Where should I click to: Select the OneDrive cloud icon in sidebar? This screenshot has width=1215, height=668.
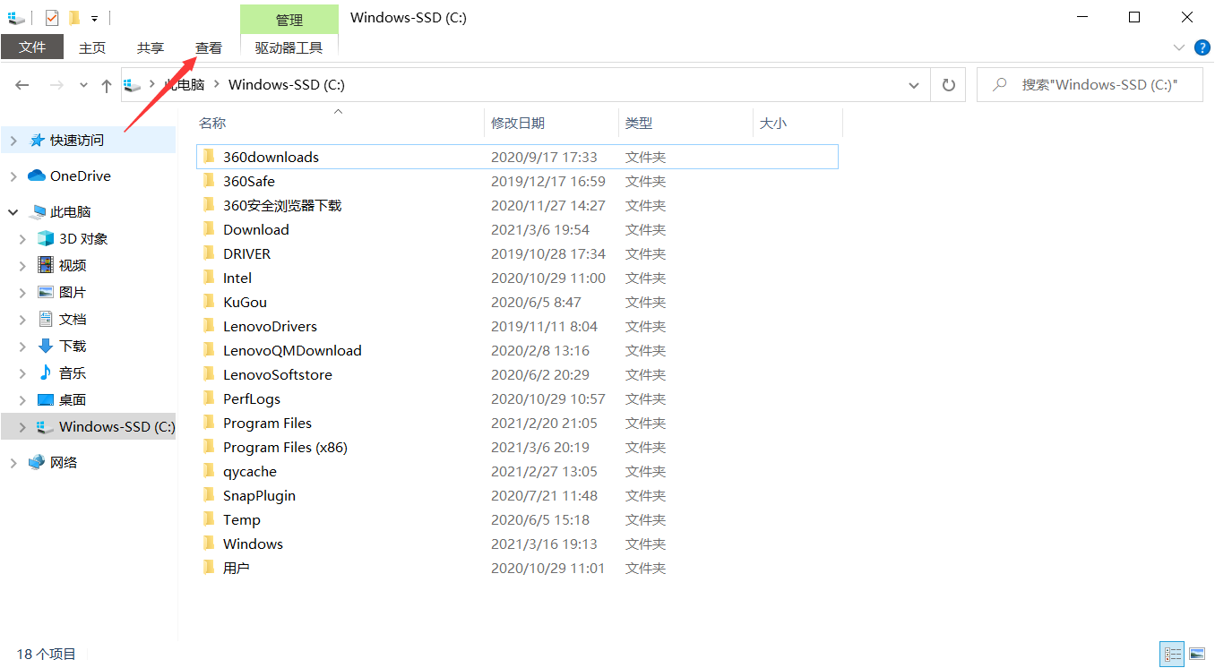37,176
